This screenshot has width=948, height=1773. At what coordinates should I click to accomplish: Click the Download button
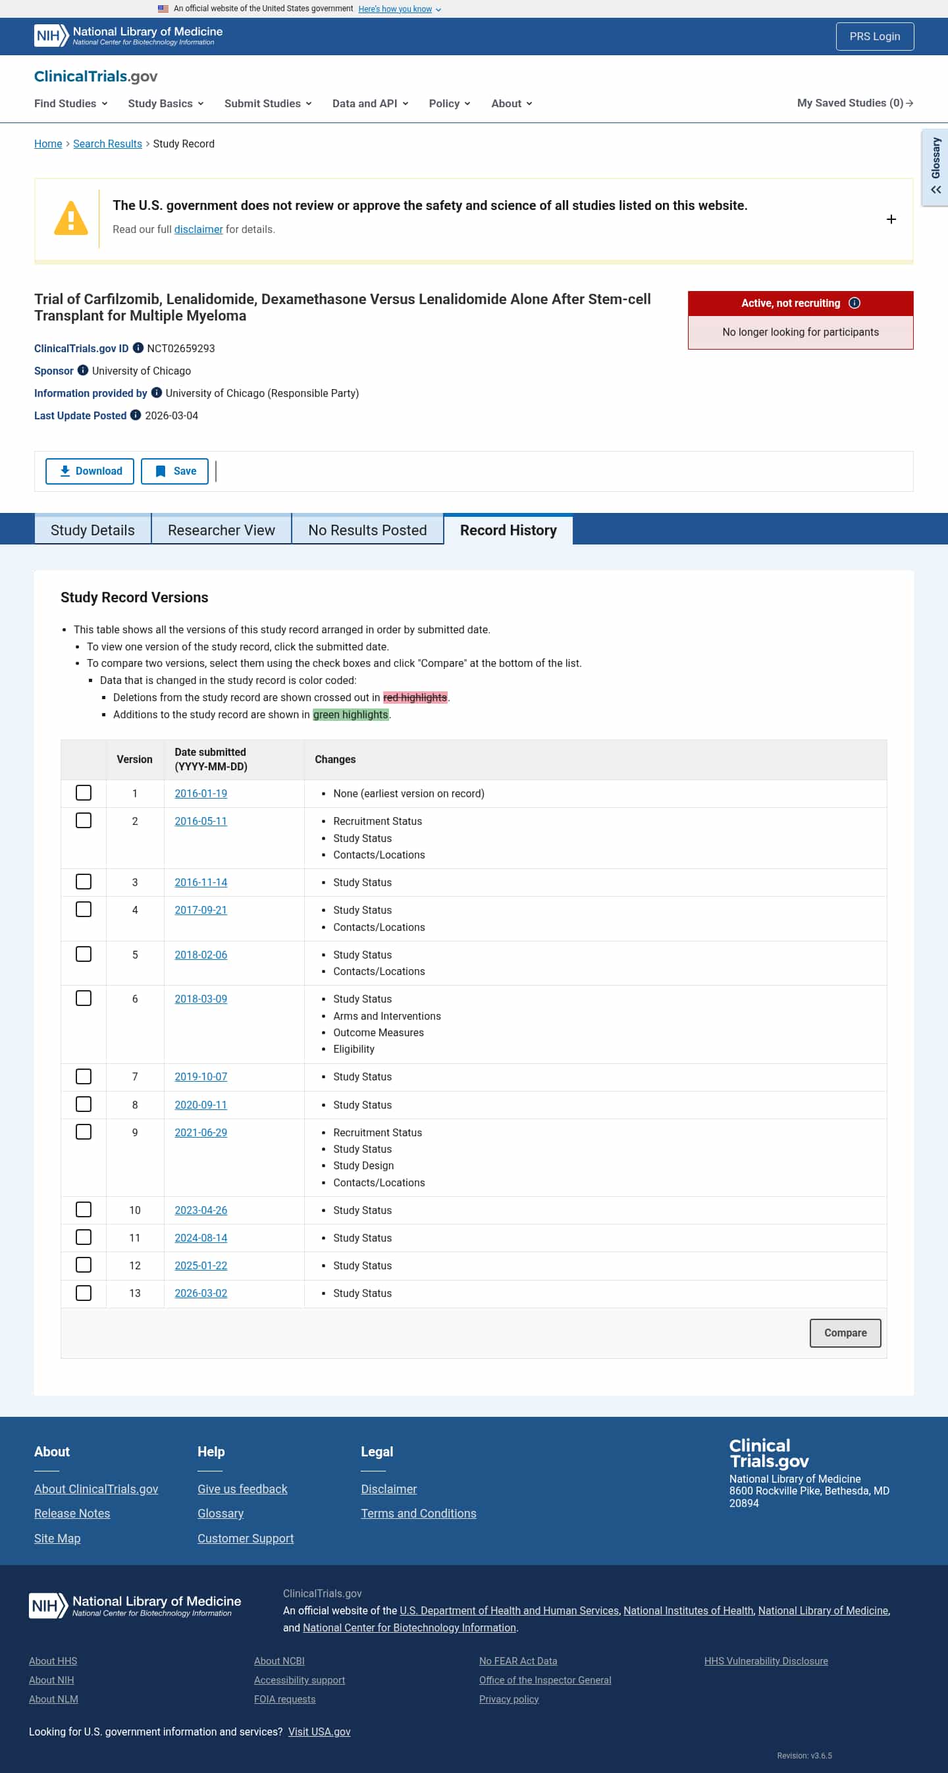(x=90, y=471)
